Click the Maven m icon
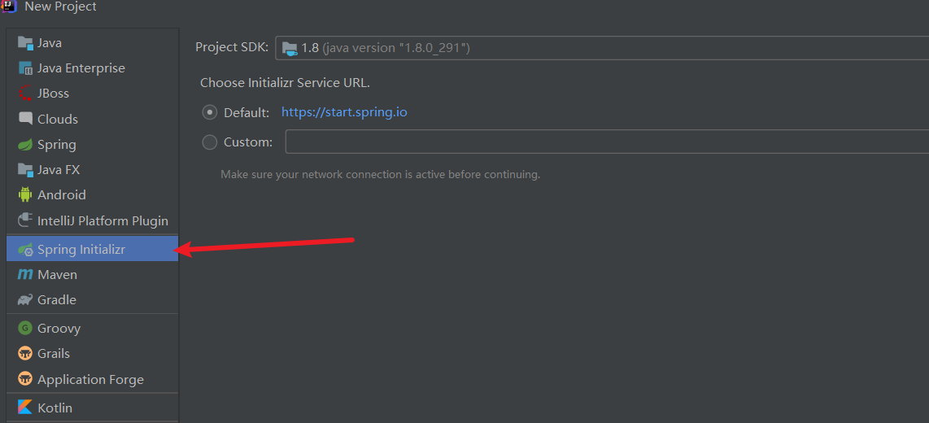This screenshot has height=423, width=929. [25, 275]
